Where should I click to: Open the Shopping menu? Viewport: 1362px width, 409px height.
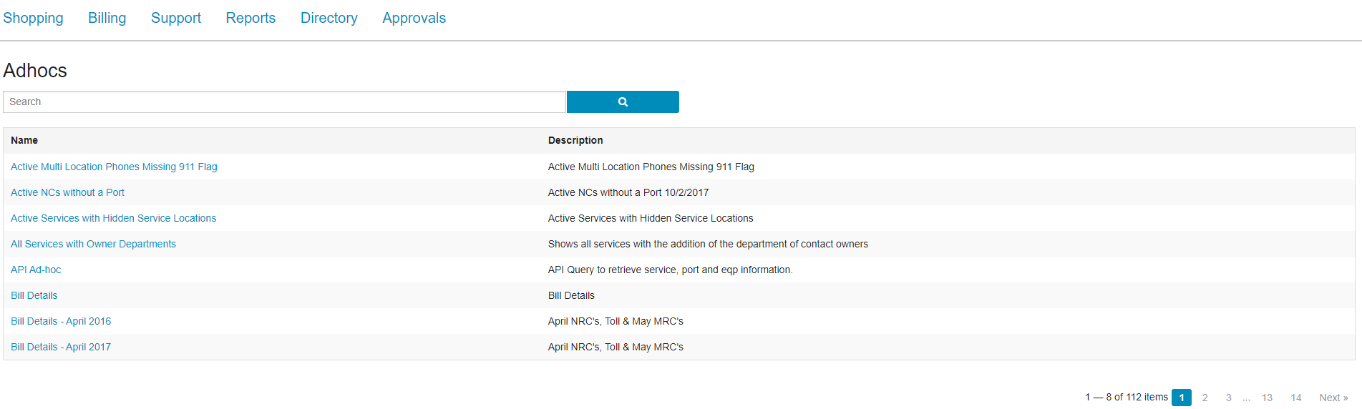(x=33, y=18)
